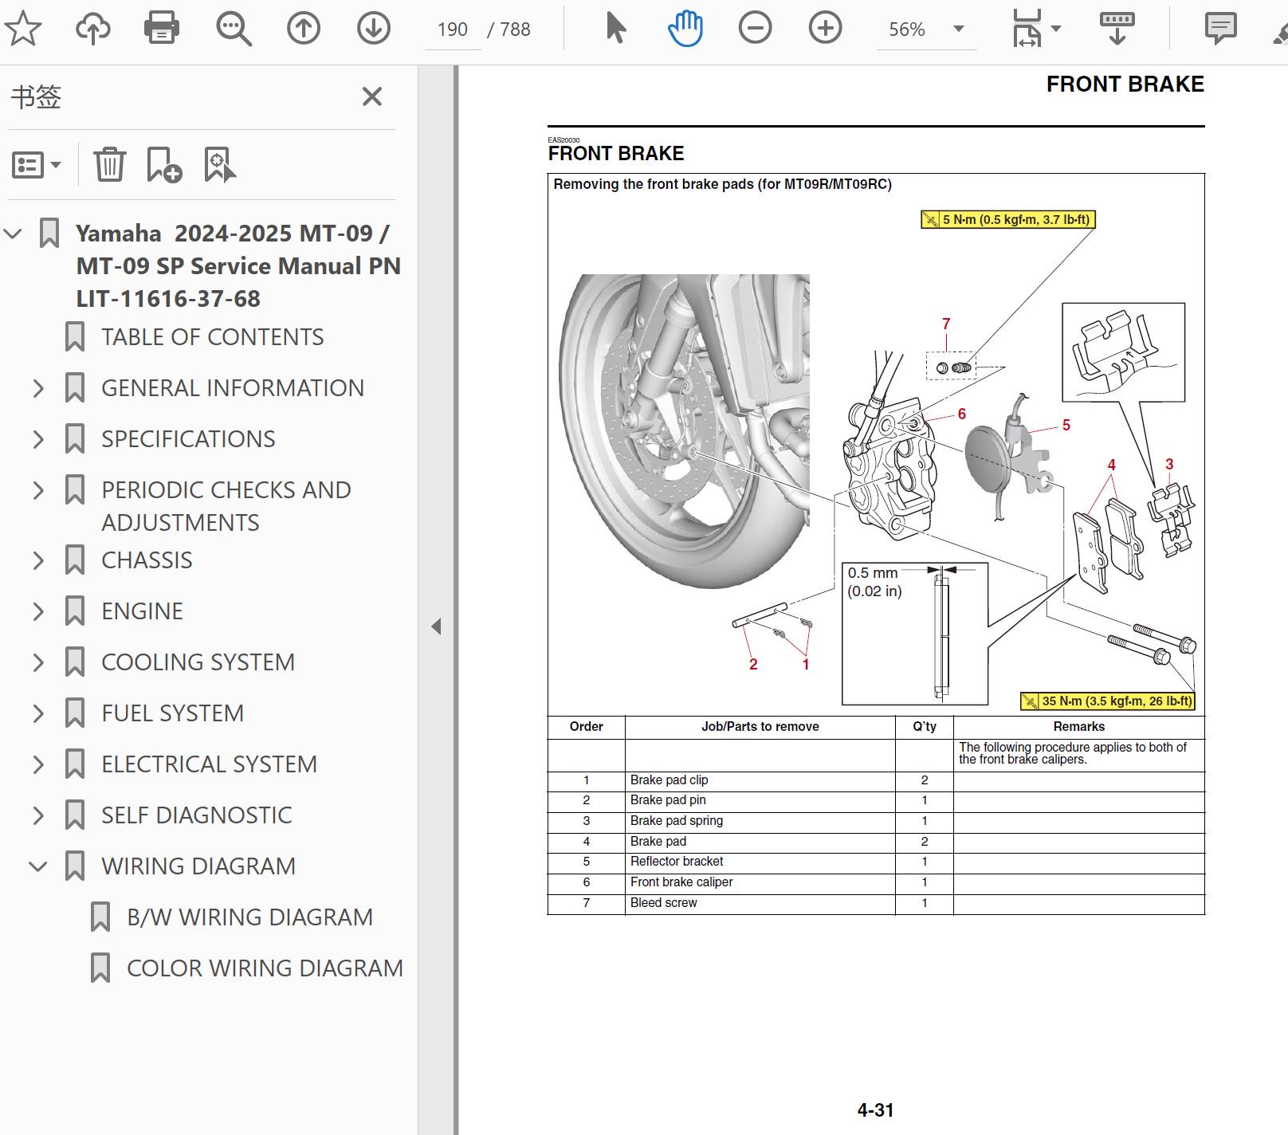Open the CHASSIS bookmark

click(x=147, y=560)
